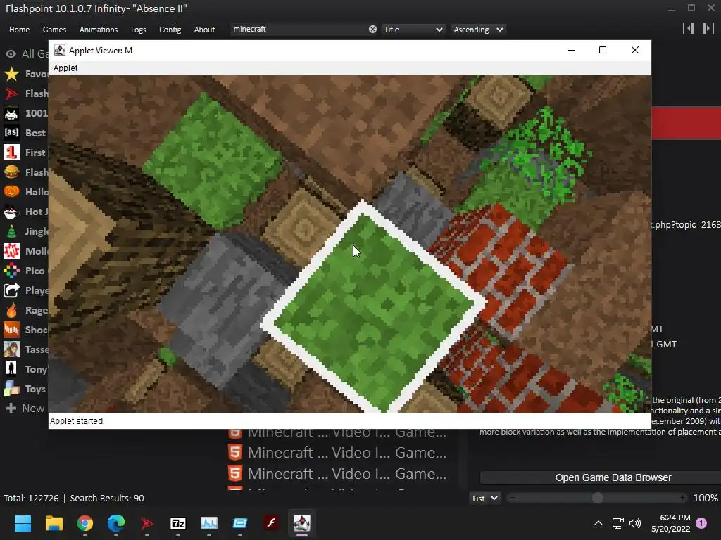Open the Windows Start menu
The height and width of the screenshot is (540, 721).
tap(23, 523)
